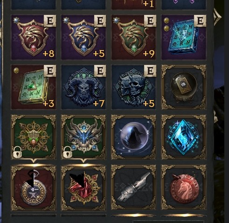
Task: Select the horned ram demon emblem +7
Action: pyautogui.click(x=83, y=87)
